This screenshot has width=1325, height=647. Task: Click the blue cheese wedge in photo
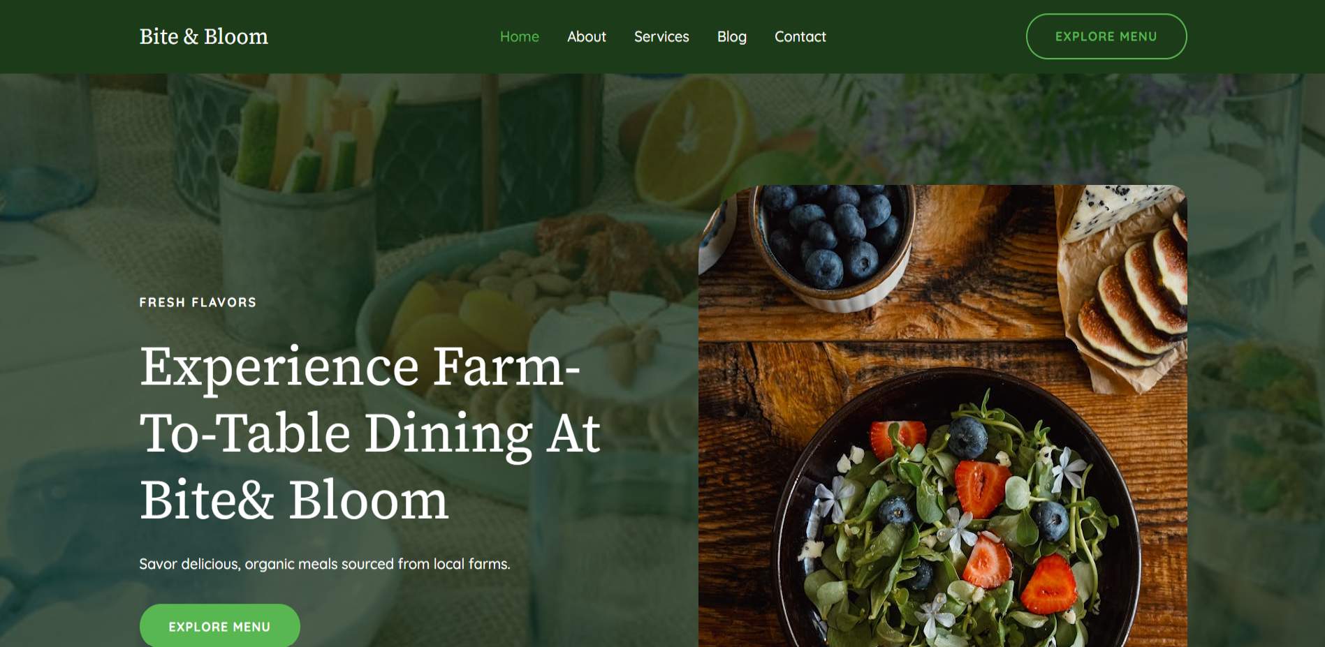tap(1118, 207)
